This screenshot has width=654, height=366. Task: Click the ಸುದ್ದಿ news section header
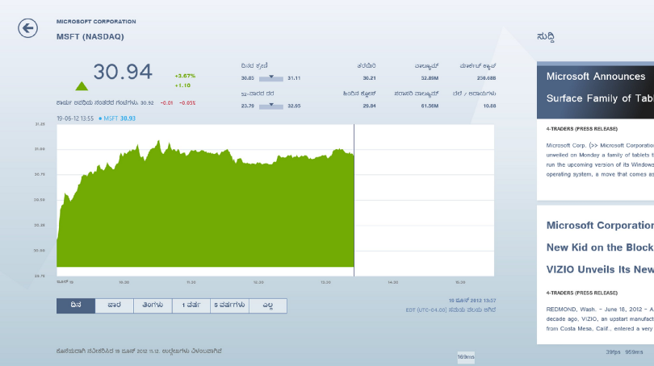(x=546, y=37)
